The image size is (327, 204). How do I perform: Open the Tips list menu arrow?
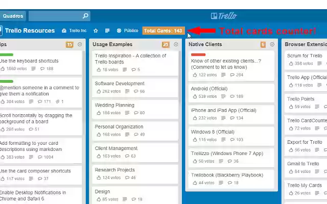[x=80, y=44]
